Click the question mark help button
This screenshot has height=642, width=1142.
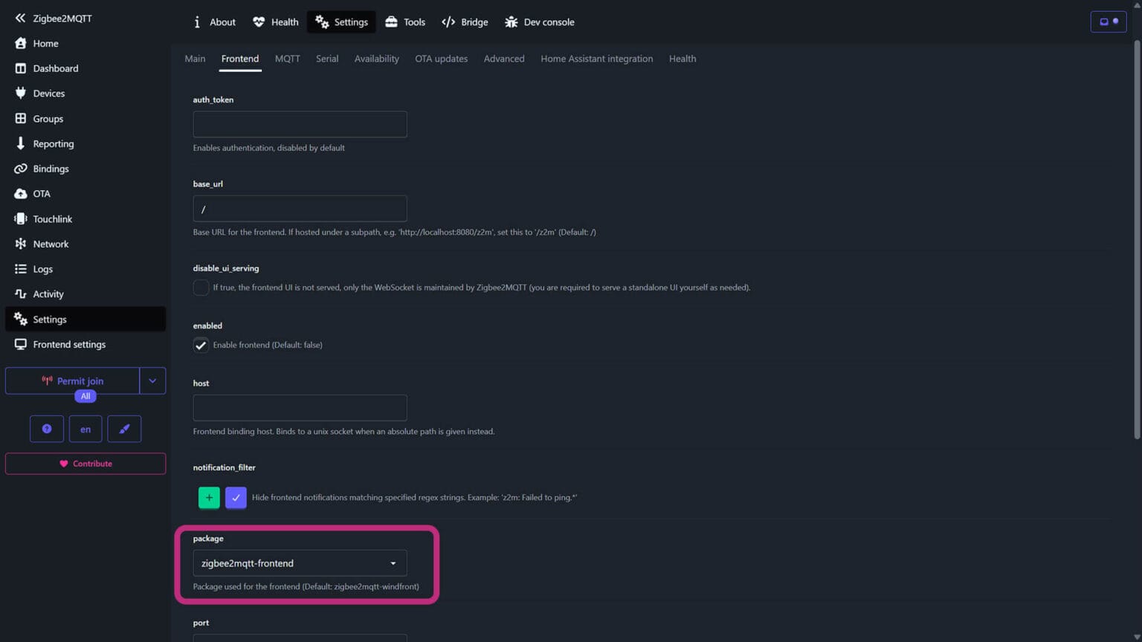(47, 429)
